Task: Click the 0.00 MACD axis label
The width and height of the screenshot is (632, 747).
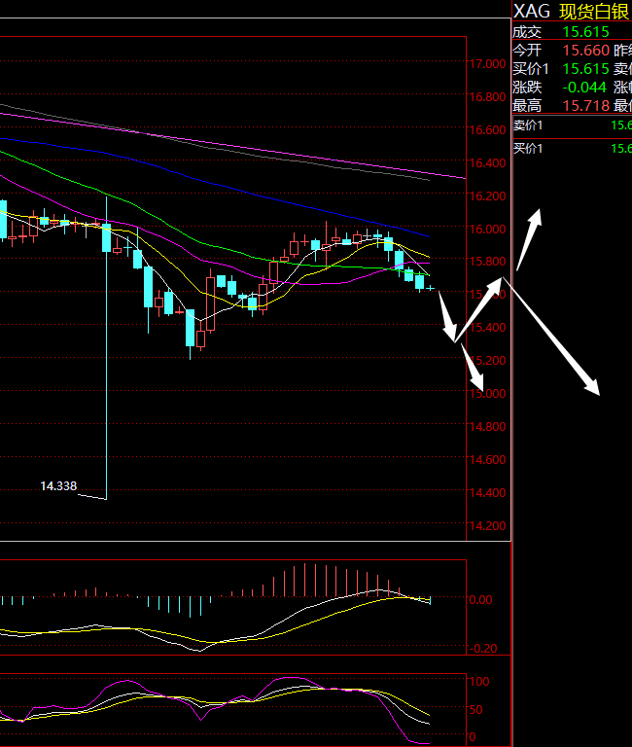Action: (481, 600)
